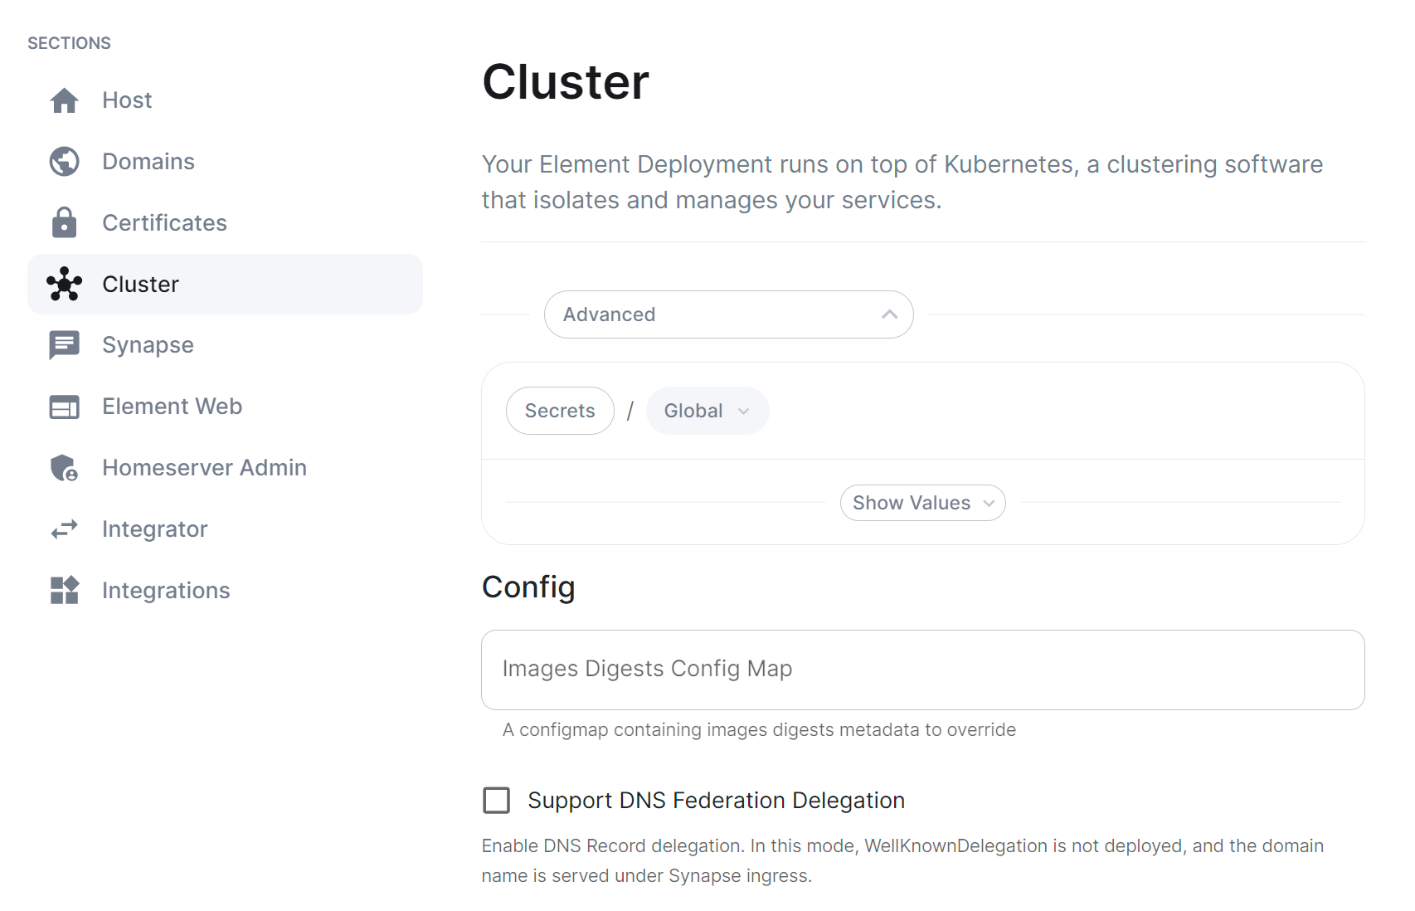Click the Config heading

(528, 587)
